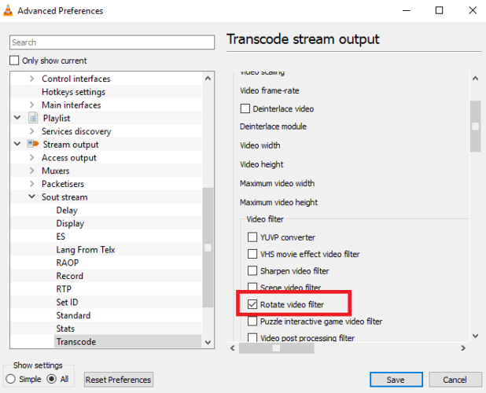Click the settings pane vertical scrollbar thumb
This screenshot has width=486, height=393.
475,126
